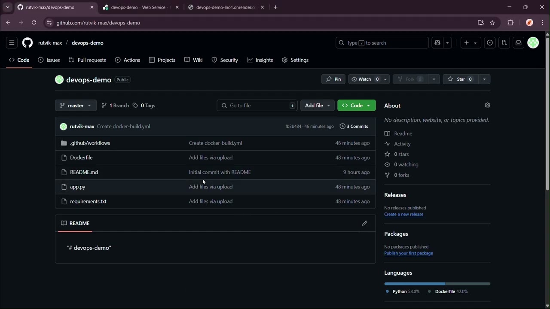Click the site information icon in the address bar

click(x=49, y=23)
